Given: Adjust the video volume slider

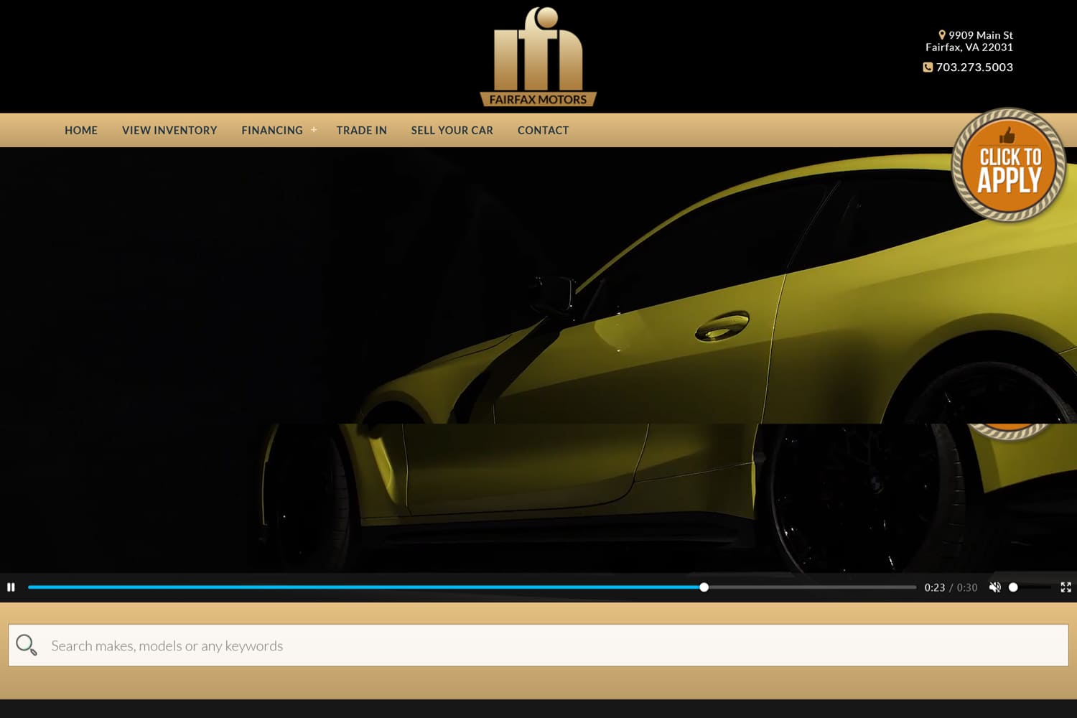Looking at the screenshot, I should point(1029,587).
